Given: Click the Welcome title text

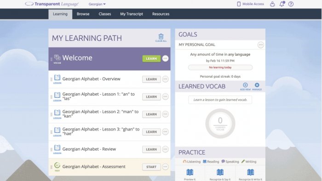Looking at the screenshot, I should click(77, 58).
